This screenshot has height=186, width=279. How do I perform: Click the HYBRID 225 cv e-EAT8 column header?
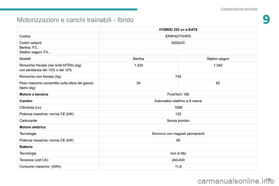[178, 30]
